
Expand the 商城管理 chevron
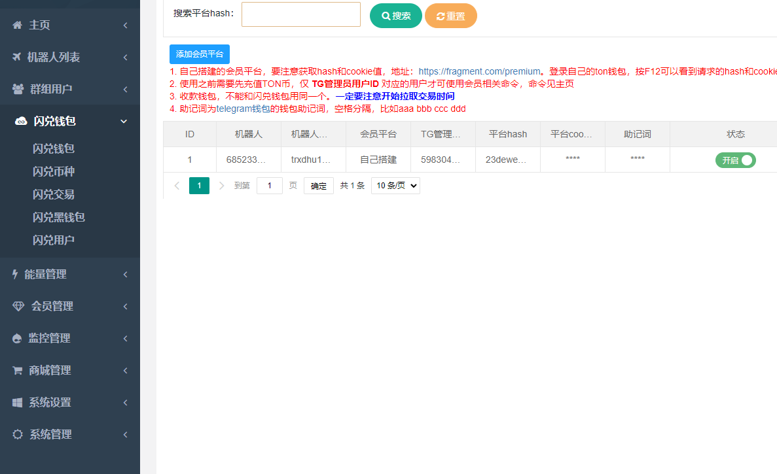coord(126,371)
